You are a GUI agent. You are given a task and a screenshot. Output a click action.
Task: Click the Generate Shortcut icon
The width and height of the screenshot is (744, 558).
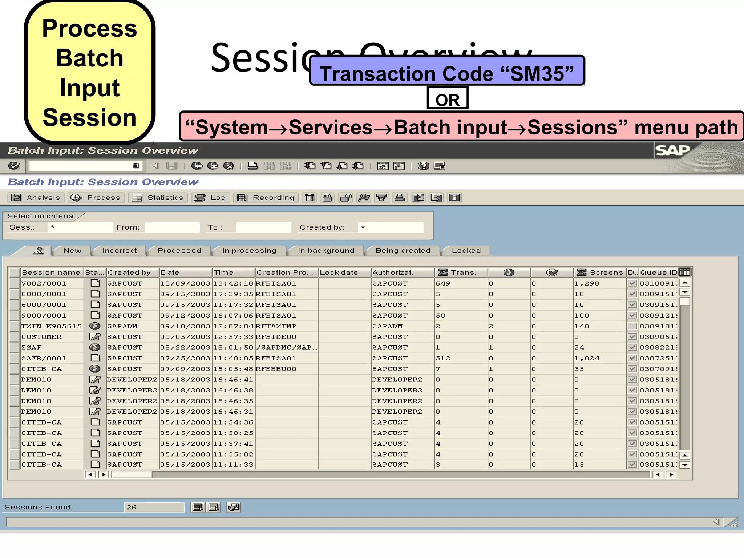(399, 166)
